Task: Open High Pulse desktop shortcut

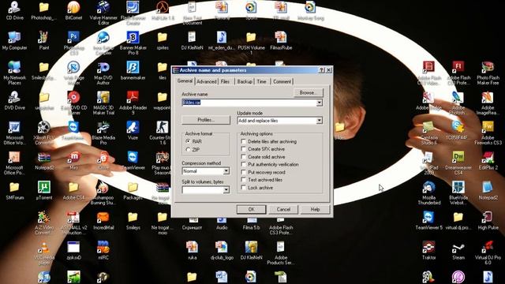Action: pos(488,221)
